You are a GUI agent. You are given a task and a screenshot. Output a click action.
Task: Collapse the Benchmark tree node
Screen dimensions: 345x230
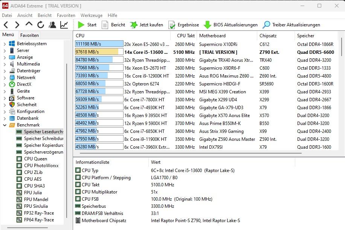tap(5, 125)
